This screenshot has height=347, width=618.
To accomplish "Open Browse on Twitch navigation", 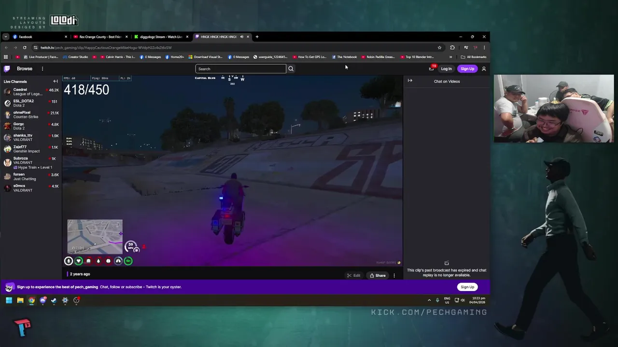I will [25, 68].
